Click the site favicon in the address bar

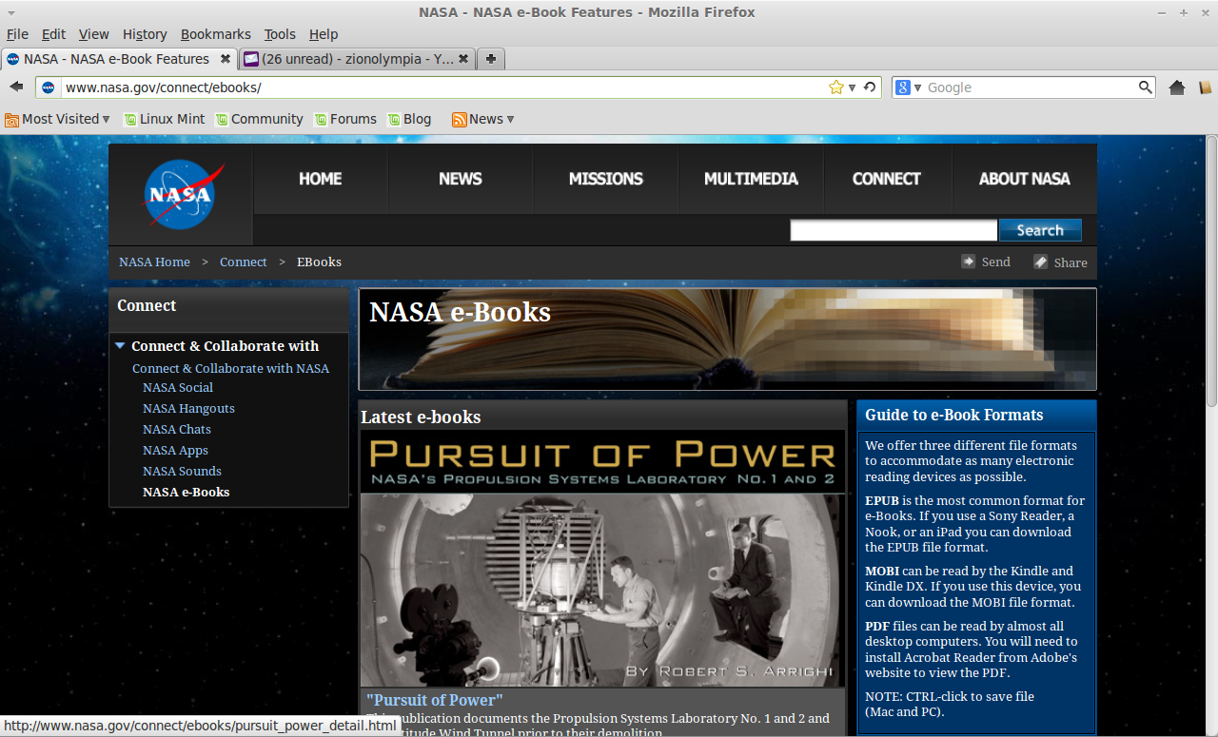point(49,87)
